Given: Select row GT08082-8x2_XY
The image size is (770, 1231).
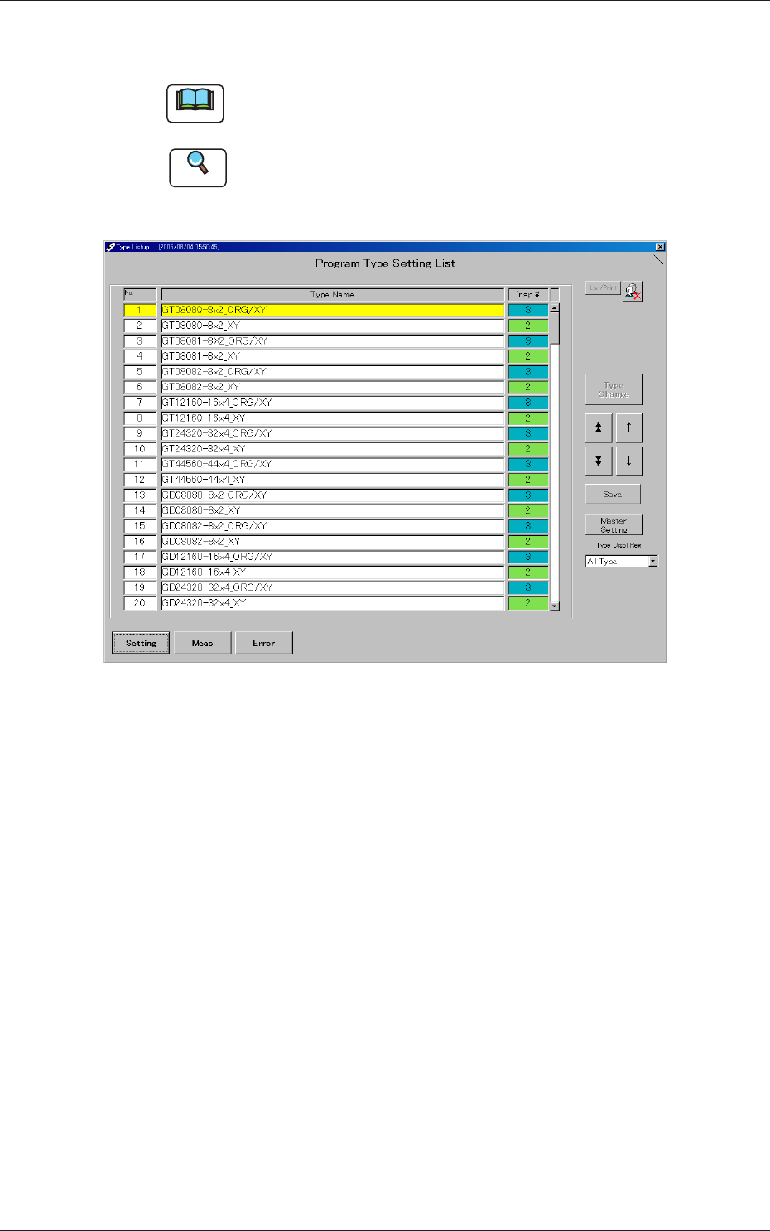Looking at the screenshot, I should (x=333, y=387).
